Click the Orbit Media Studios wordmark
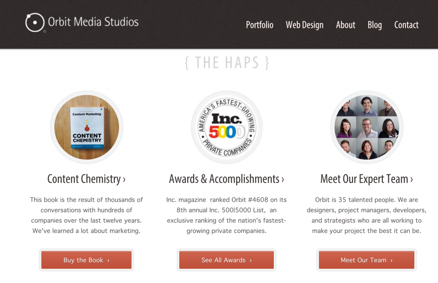 pos(92,22)
